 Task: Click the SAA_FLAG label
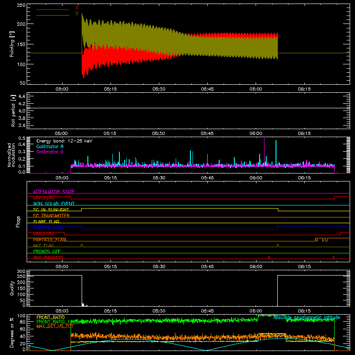(43, 234)
